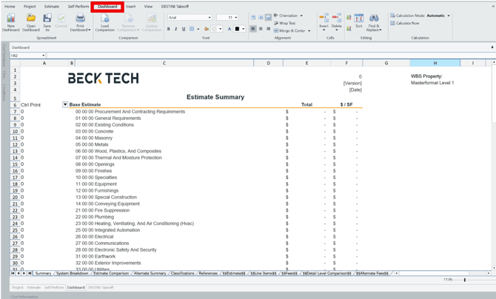Click the Save As icon

47,19
